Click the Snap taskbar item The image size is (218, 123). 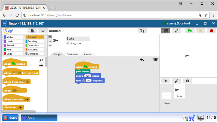39,118
